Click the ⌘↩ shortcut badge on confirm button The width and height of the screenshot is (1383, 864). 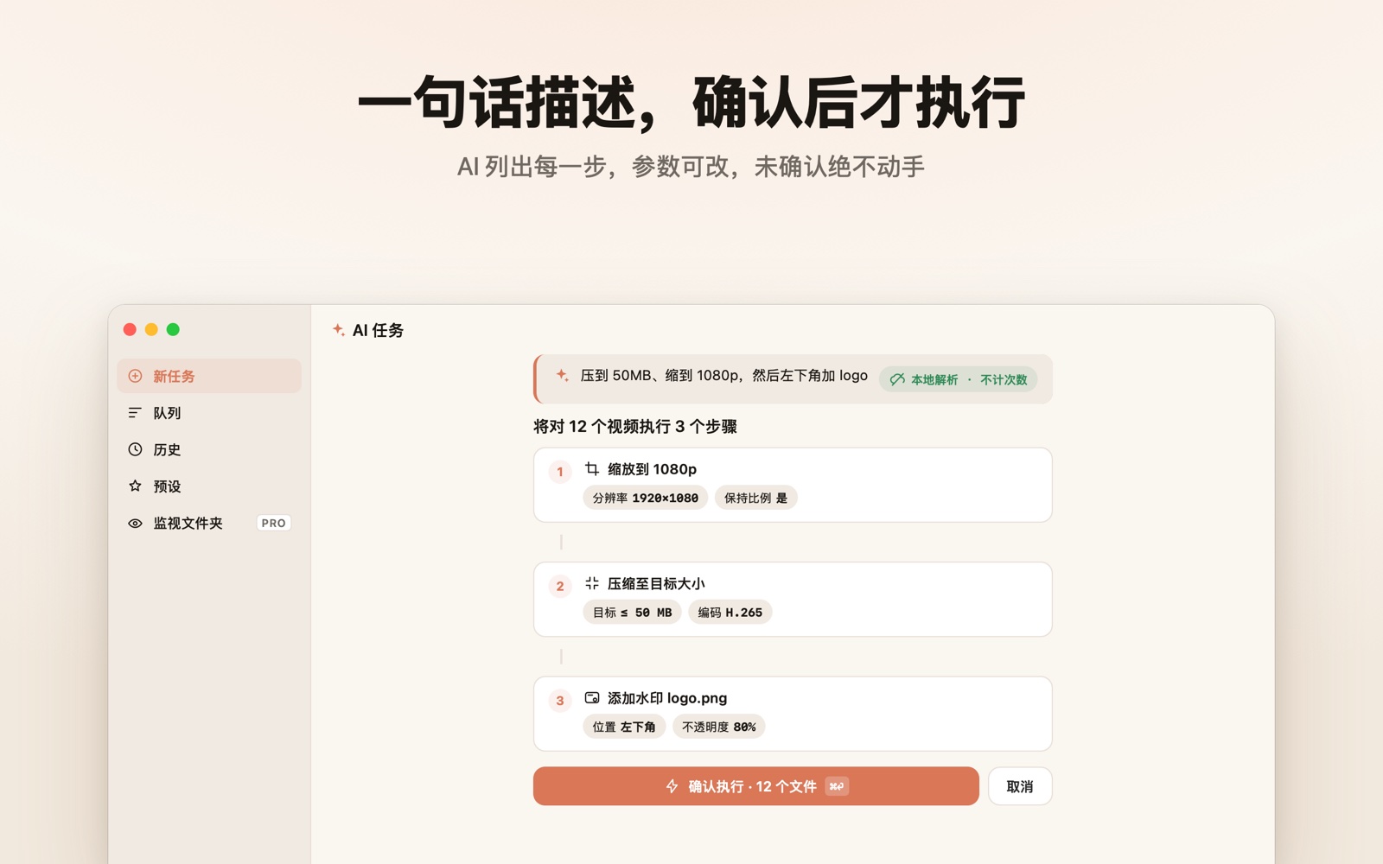tap(837, 786)
